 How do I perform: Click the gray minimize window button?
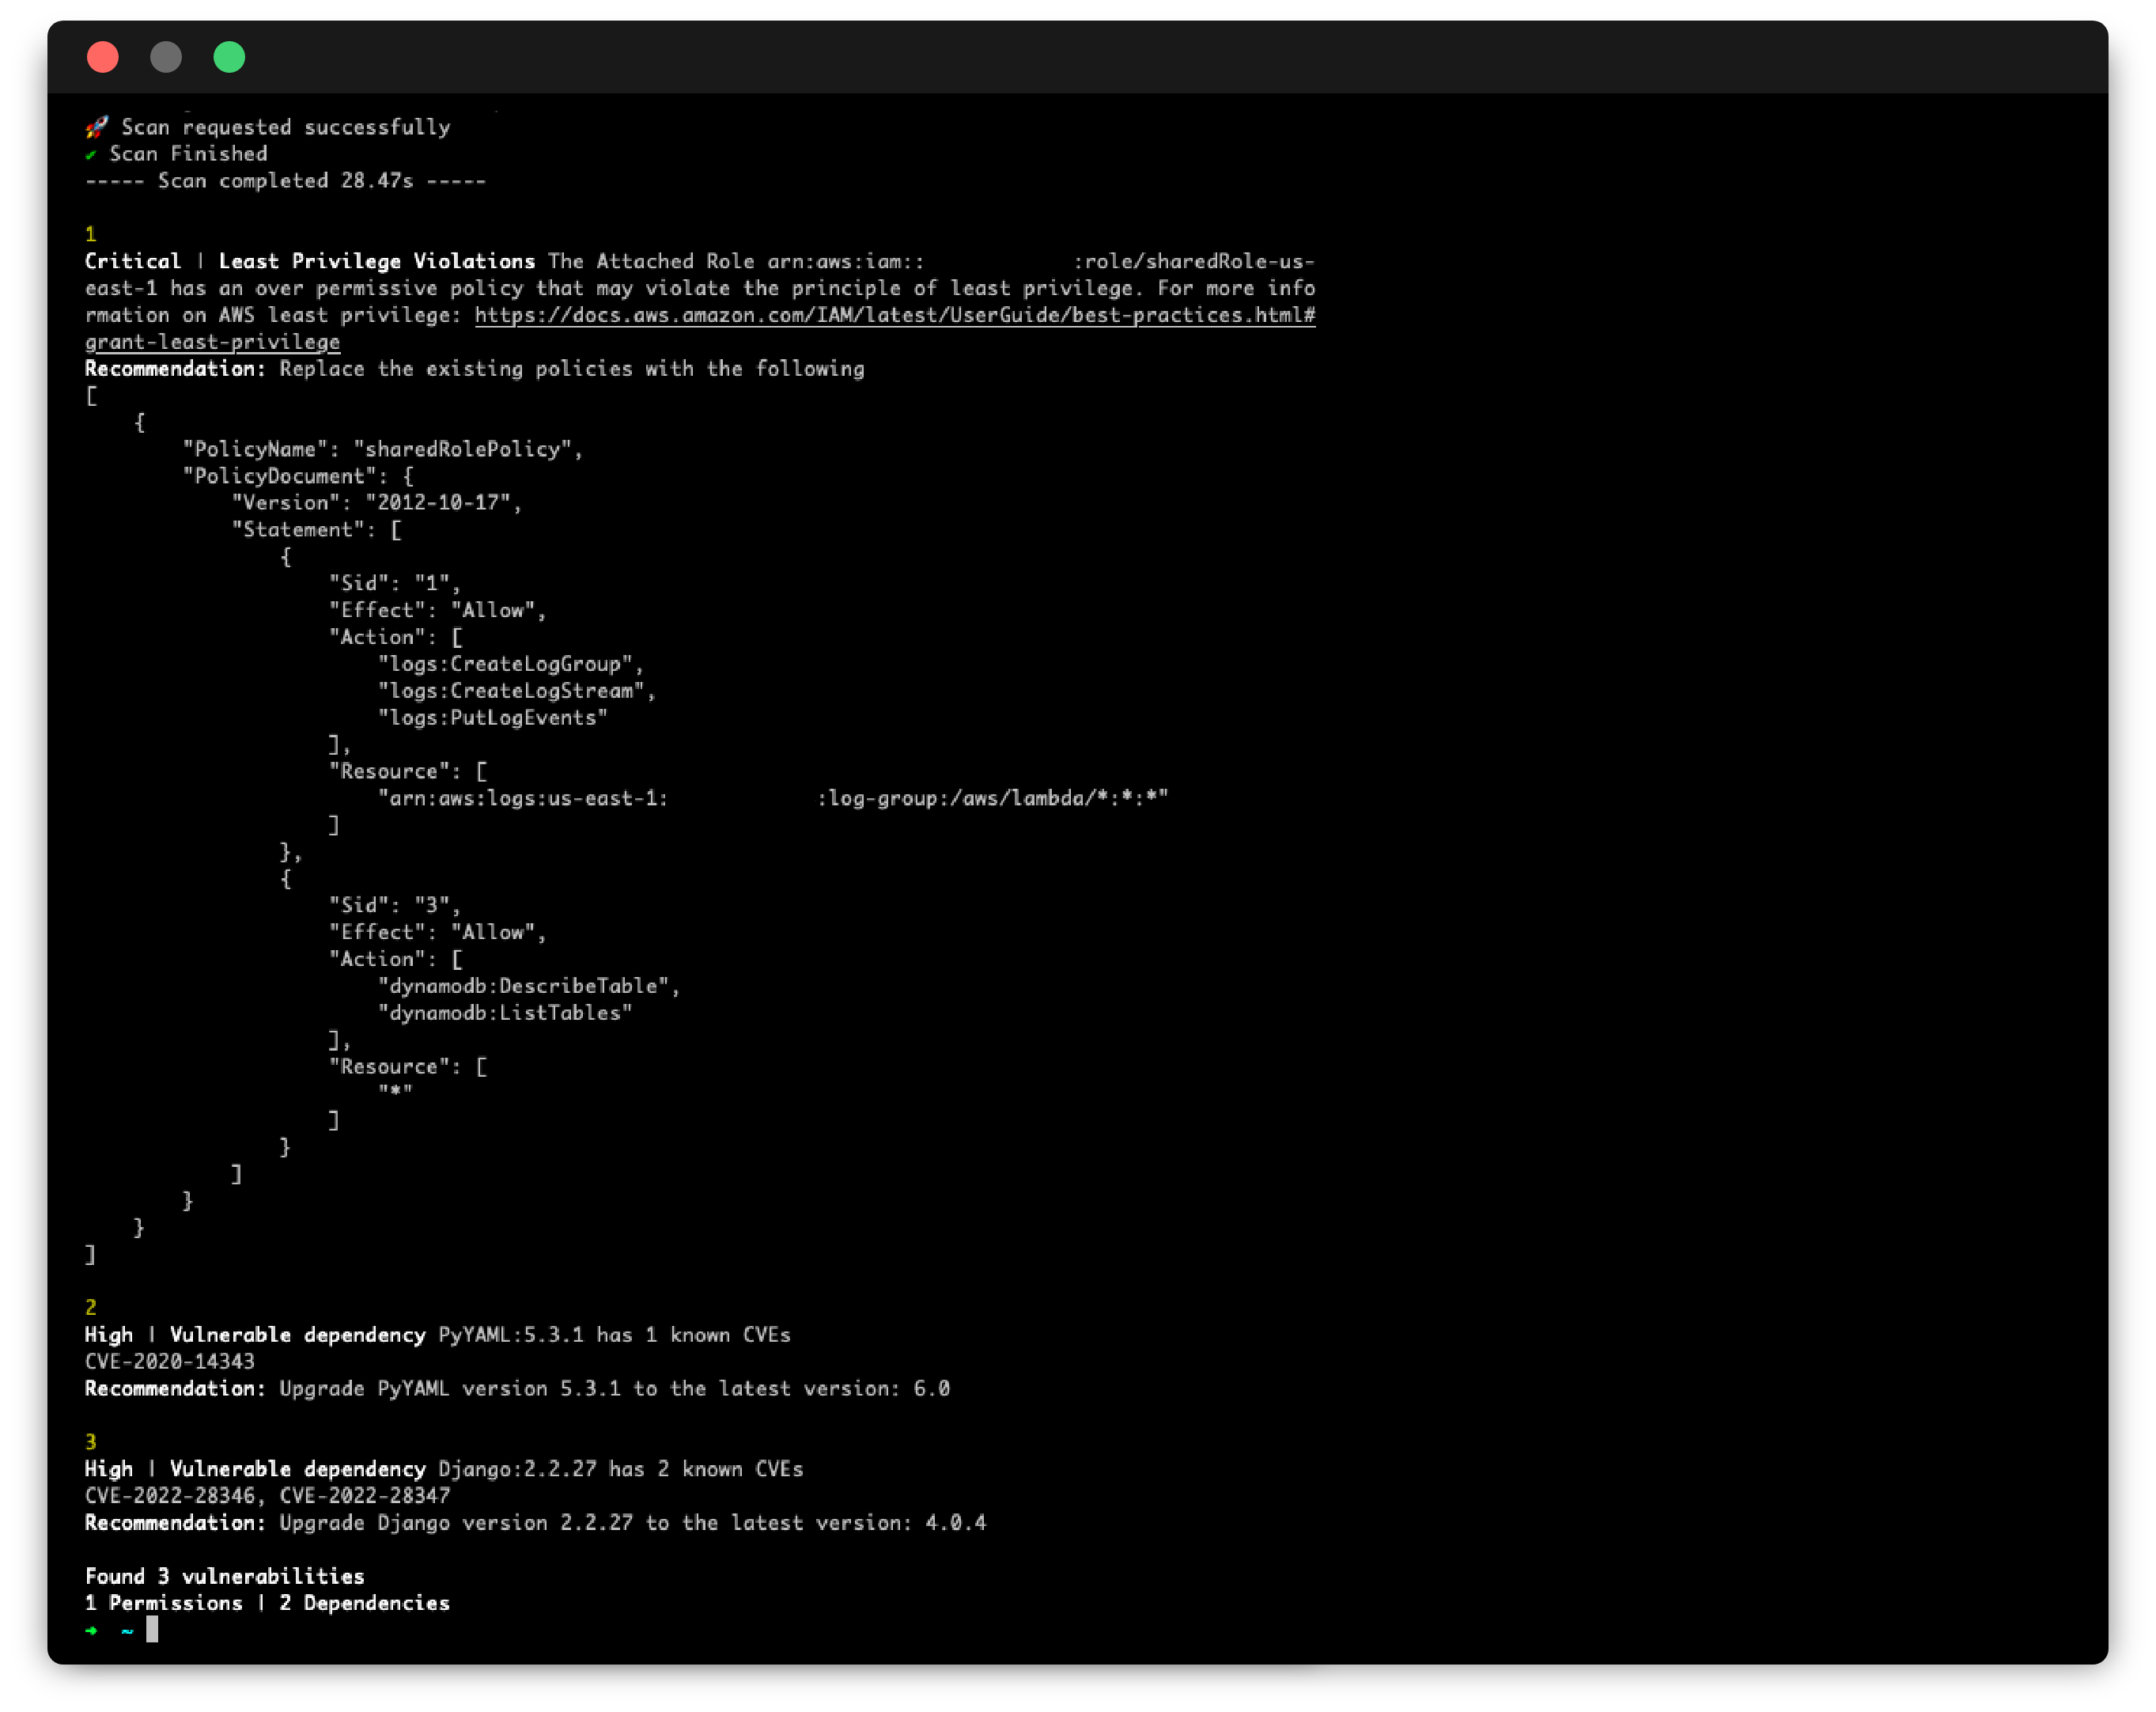pos(166,57)
